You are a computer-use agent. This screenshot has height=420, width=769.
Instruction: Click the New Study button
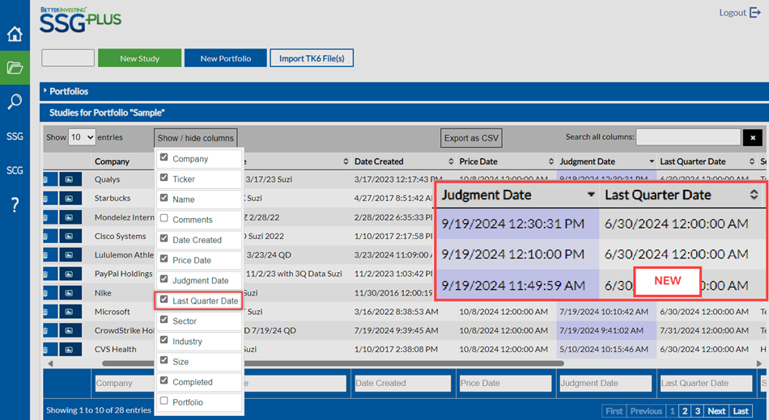point(140,58)
